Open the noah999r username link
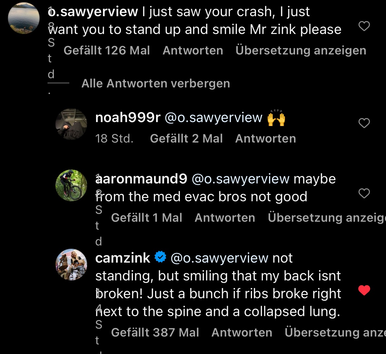This screenshot has width=386, height=354. click(x=128, y=117)
